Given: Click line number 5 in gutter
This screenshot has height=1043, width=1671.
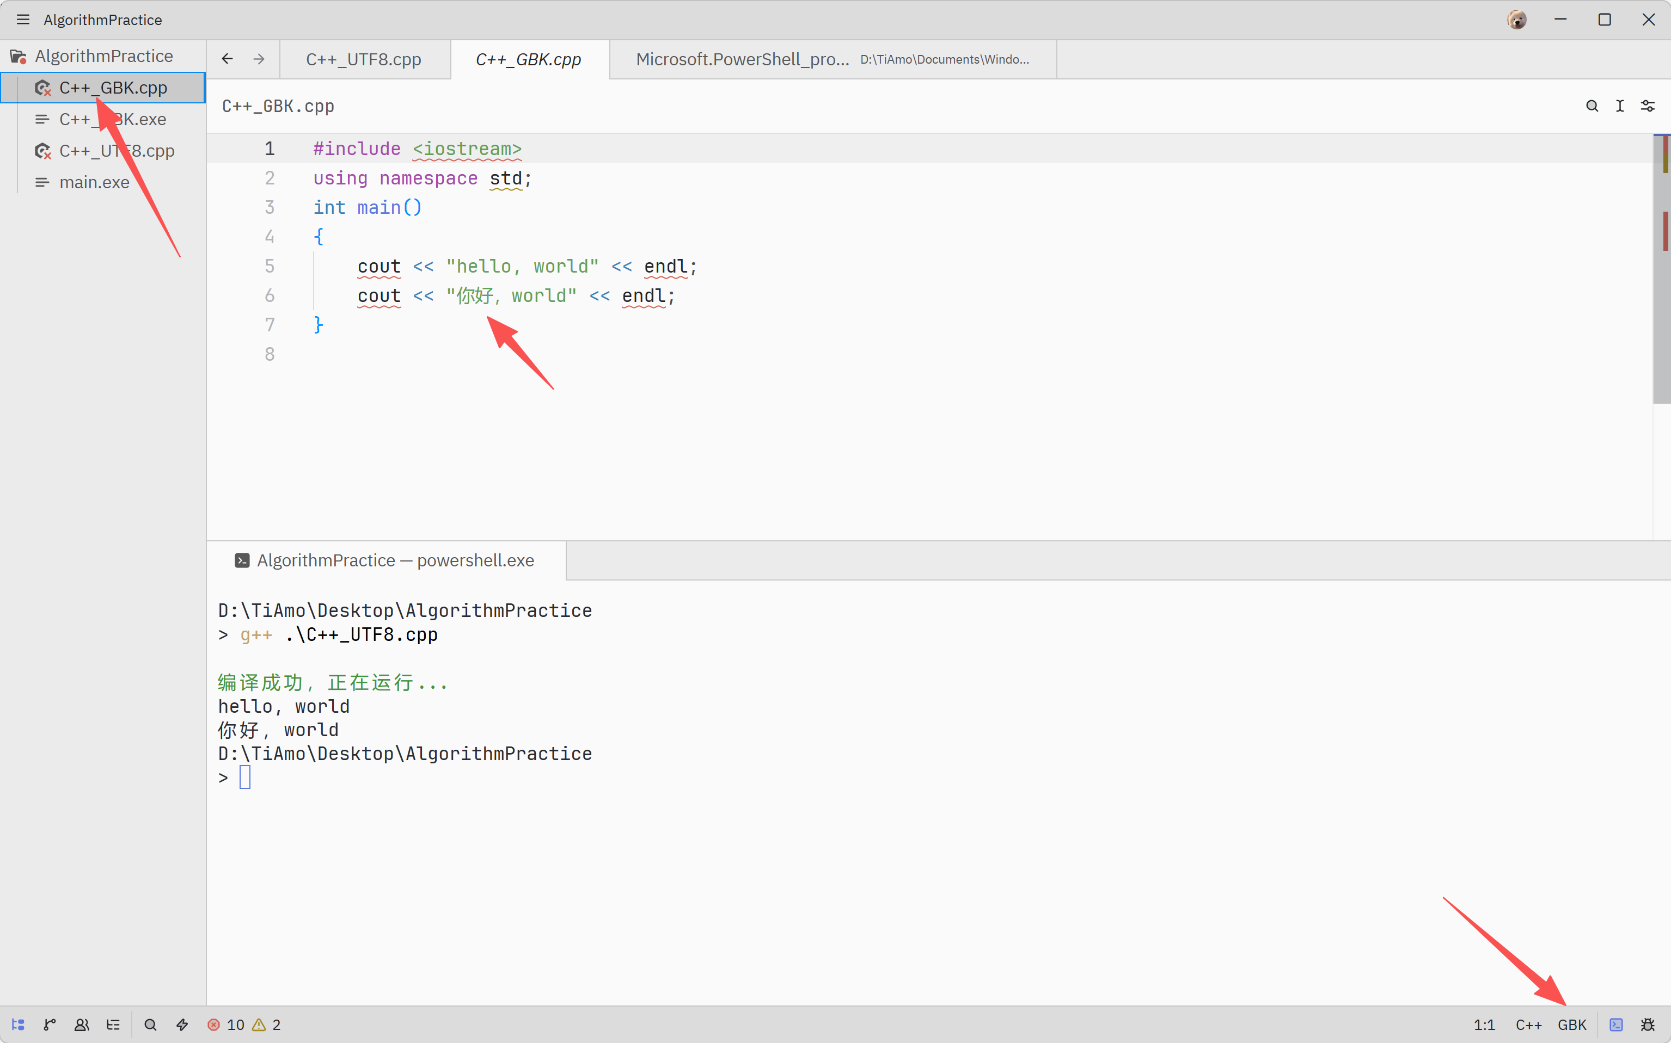Looking at the screenshot, I should coord(269,266).
